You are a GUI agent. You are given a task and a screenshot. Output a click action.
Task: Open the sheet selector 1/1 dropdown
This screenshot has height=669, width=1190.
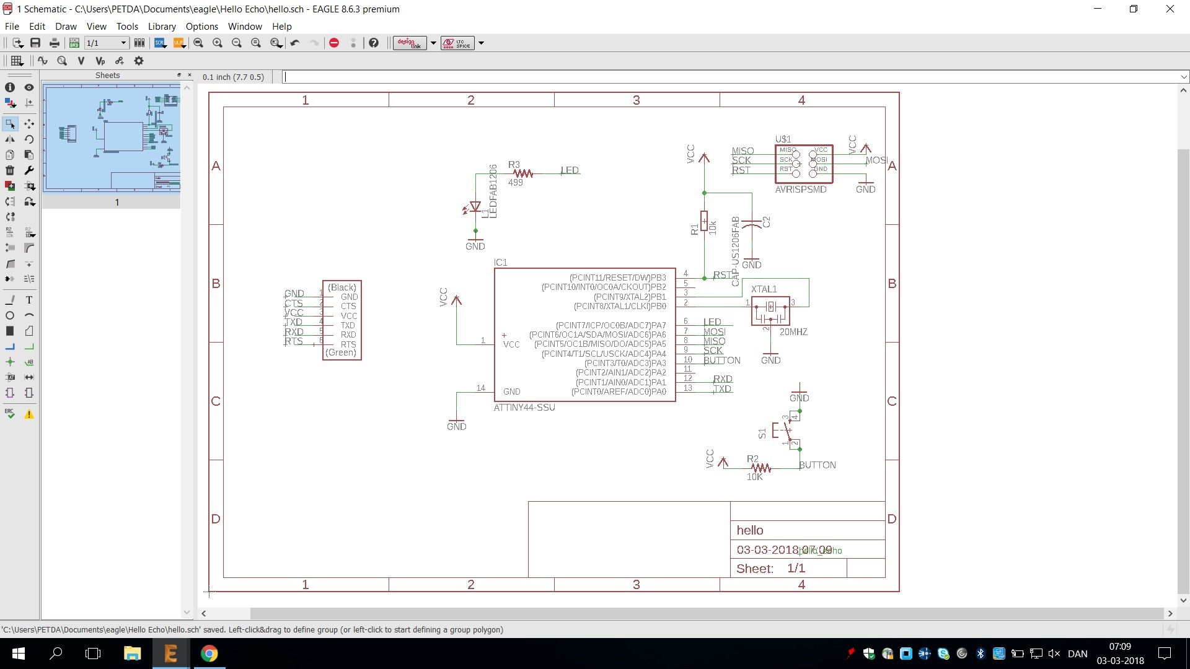(x=123, y=43)
